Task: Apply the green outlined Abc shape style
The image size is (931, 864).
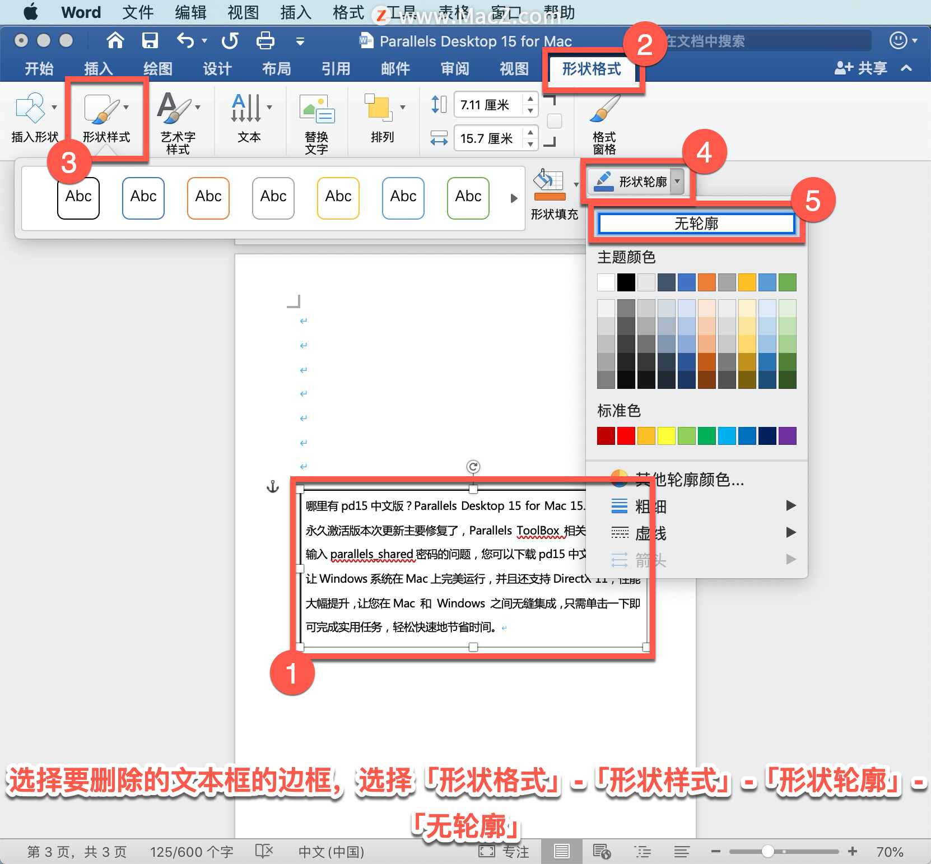Action: coord(468,198)
